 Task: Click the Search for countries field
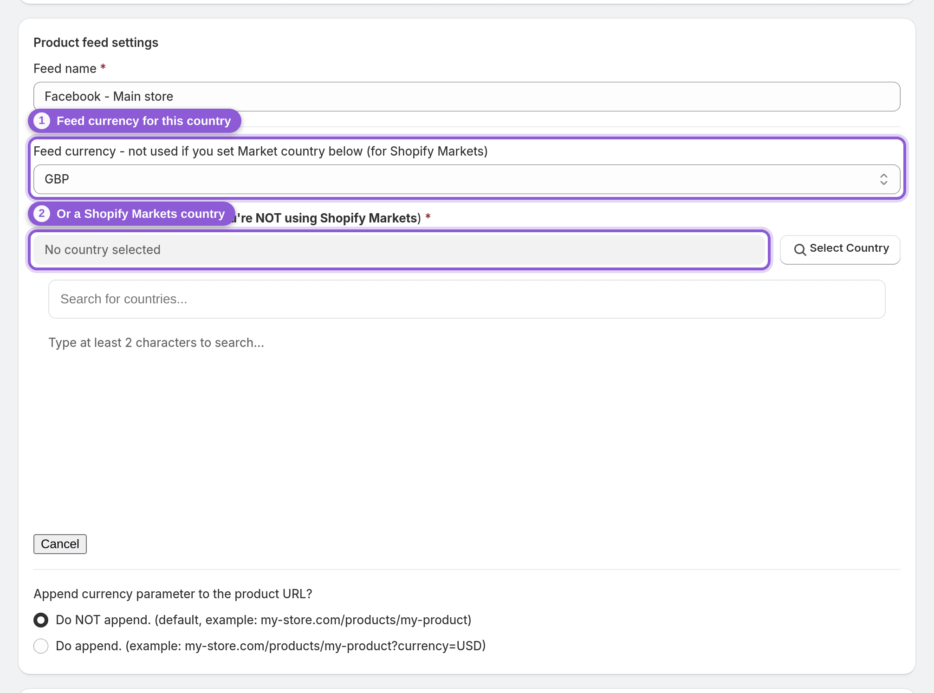467,299
